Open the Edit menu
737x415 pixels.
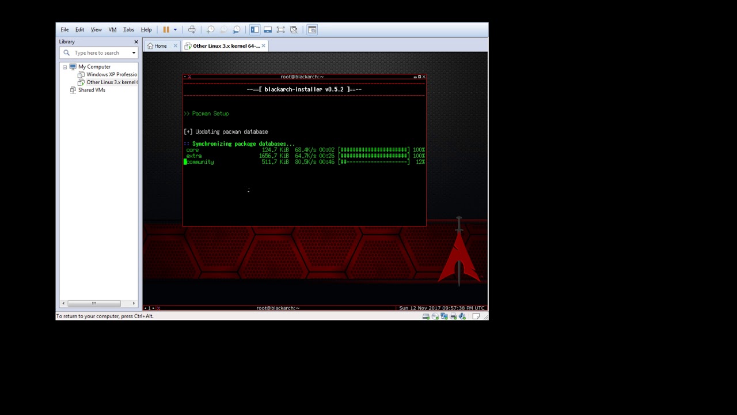click(79, 29)
